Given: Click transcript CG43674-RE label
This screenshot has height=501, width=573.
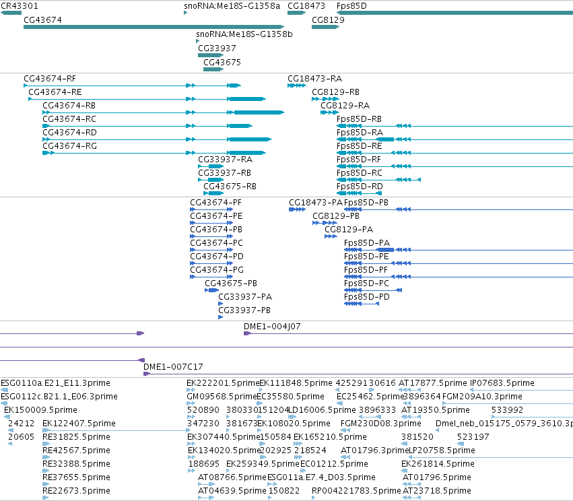Looking at the screenshot, I should pyautogui.click(x=55, y=92).
